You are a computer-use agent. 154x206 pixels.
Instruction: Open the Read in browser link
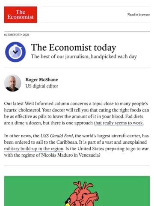pyautogui.click(x=139, y=15)
